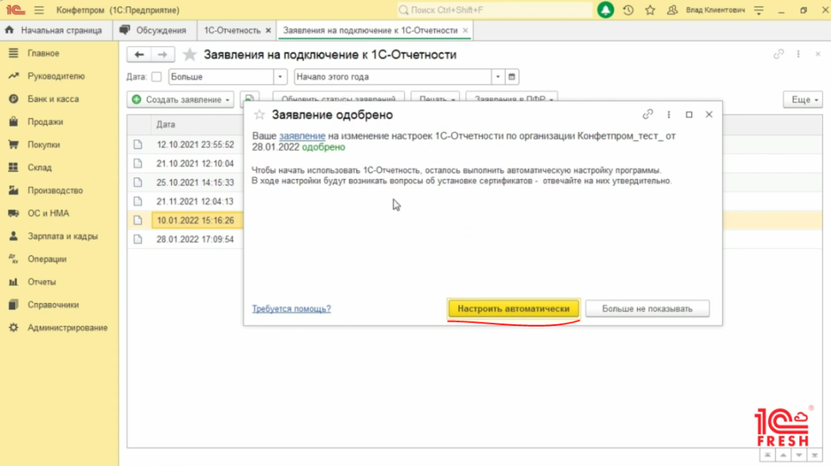Click Настроить автоматически button
Viewport: 831px width, 466px height.
(x=513, y=309)
